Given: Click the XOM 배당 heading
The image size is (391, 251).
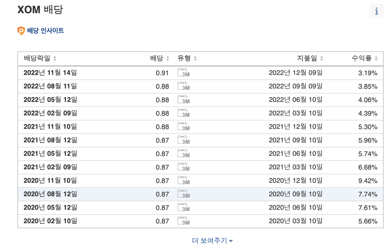Looking at the screenshot, I should pyautogui.click(x=40, y=10).
